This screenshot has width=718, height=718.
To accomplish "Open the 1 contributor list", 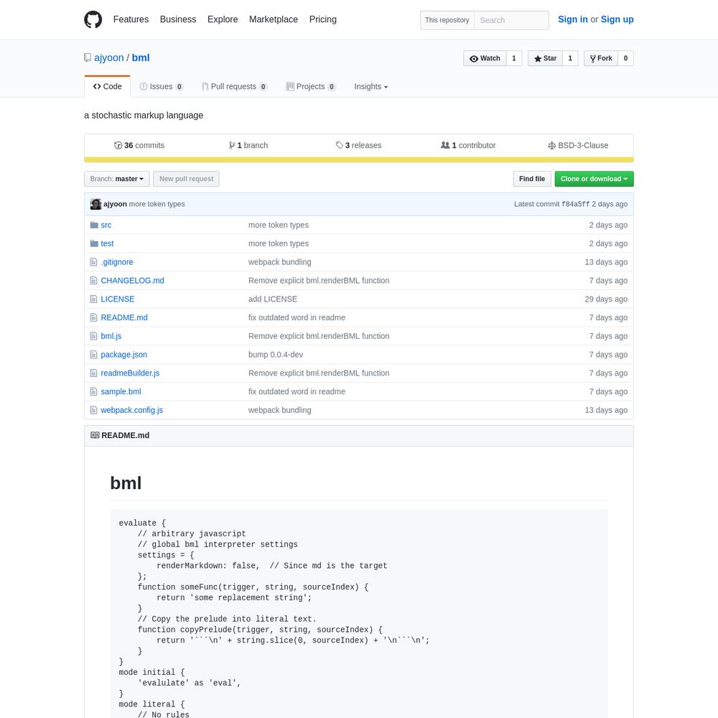I will [x=468, y=145].
